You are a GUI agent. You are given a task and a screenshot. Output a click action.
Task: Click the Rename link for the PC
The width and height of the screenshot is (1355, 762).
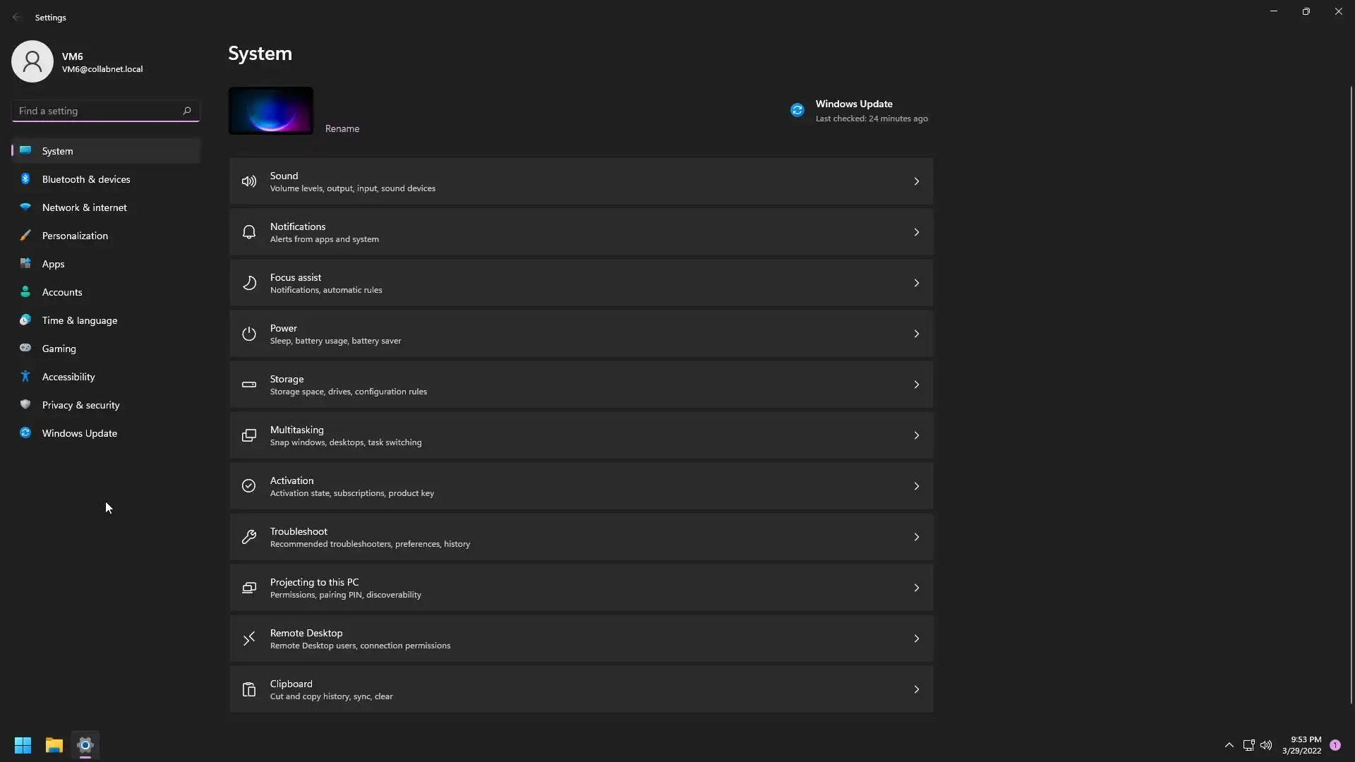pos(342,128)
